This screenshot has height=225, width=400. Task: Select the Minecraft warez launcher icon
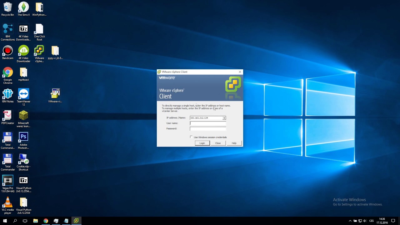(23, 119)
